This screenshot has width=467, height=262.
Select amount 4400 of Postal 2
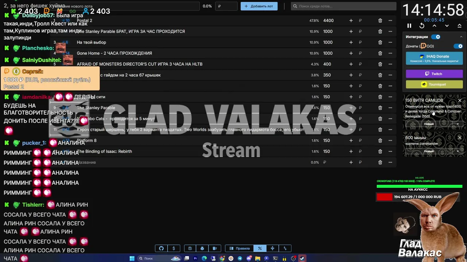click(x=328, y=21)
